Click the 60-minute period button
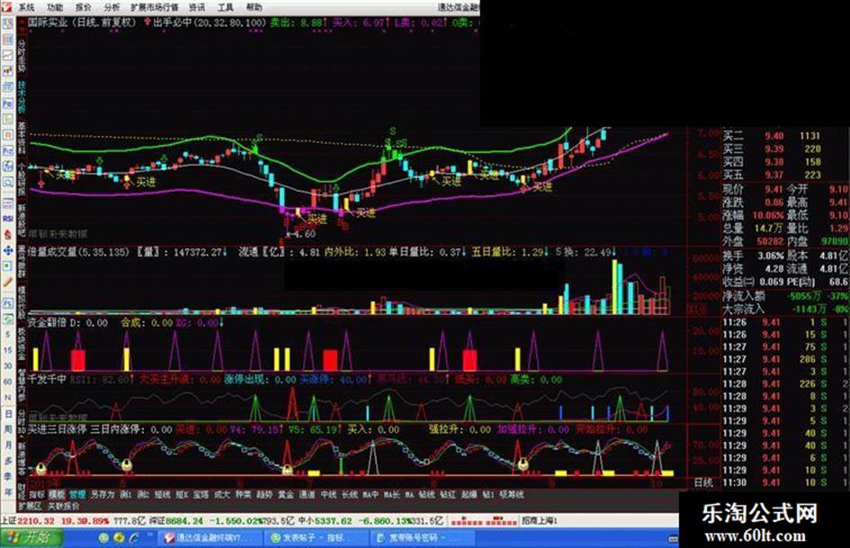This screenshot has height=548, width=850. tap(7, 382)
